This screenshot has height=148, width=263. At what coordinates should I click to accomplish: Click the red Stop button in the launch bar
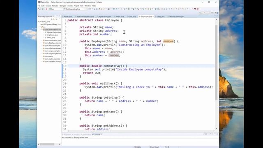click(46, 9)
